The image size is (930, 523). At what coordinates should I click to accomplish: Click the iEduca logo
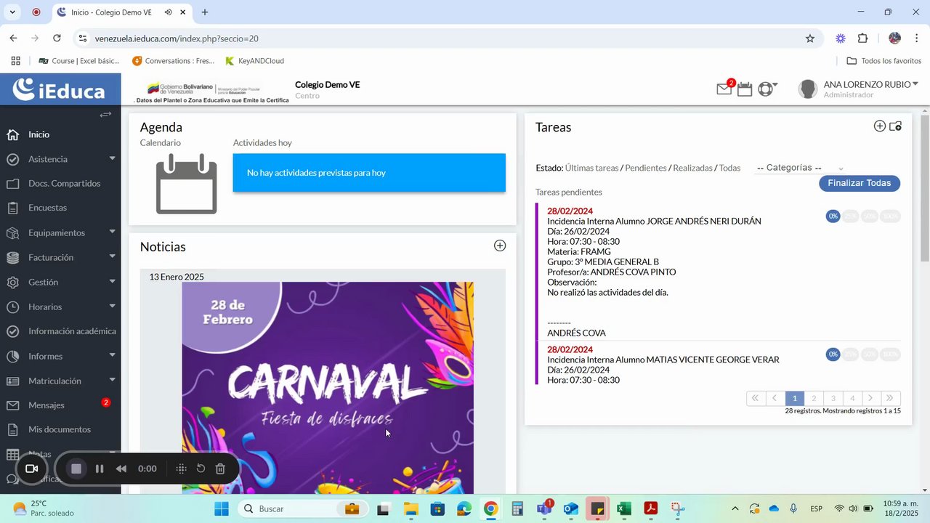pyautogui.click(x=60, y=89)
